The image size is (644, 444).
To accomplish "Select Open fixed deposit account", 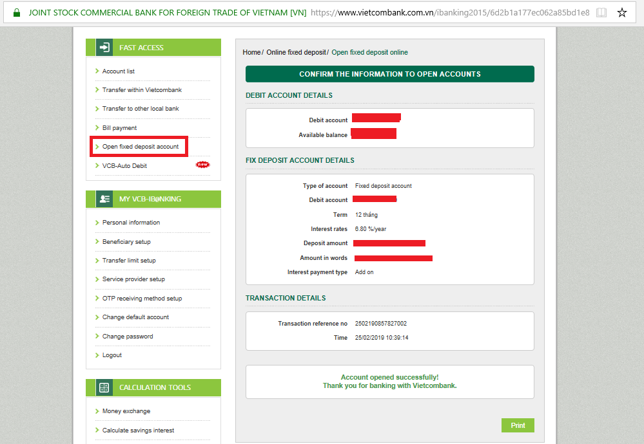I will click(141, 147).
